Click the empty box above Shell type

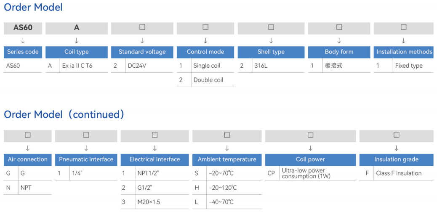coord(271,27)
